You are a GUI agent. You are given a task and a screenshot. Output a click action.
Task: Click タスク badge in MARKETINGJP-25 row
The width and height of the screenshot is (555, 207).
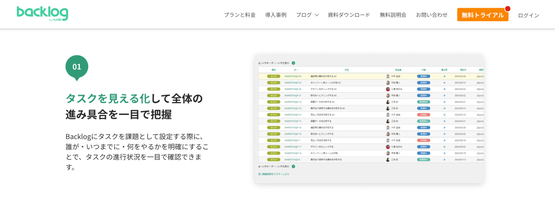click(273, 108)
